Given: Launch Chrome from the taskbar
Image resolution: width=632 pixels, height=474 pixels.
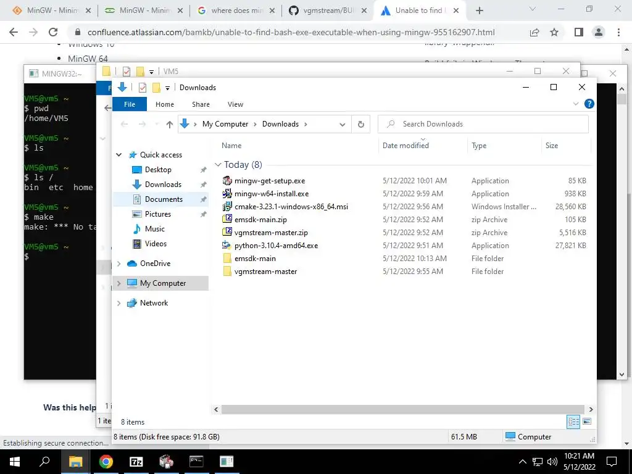Looking at the screenshot, I should pyautogui.click(x=106, y=462).
